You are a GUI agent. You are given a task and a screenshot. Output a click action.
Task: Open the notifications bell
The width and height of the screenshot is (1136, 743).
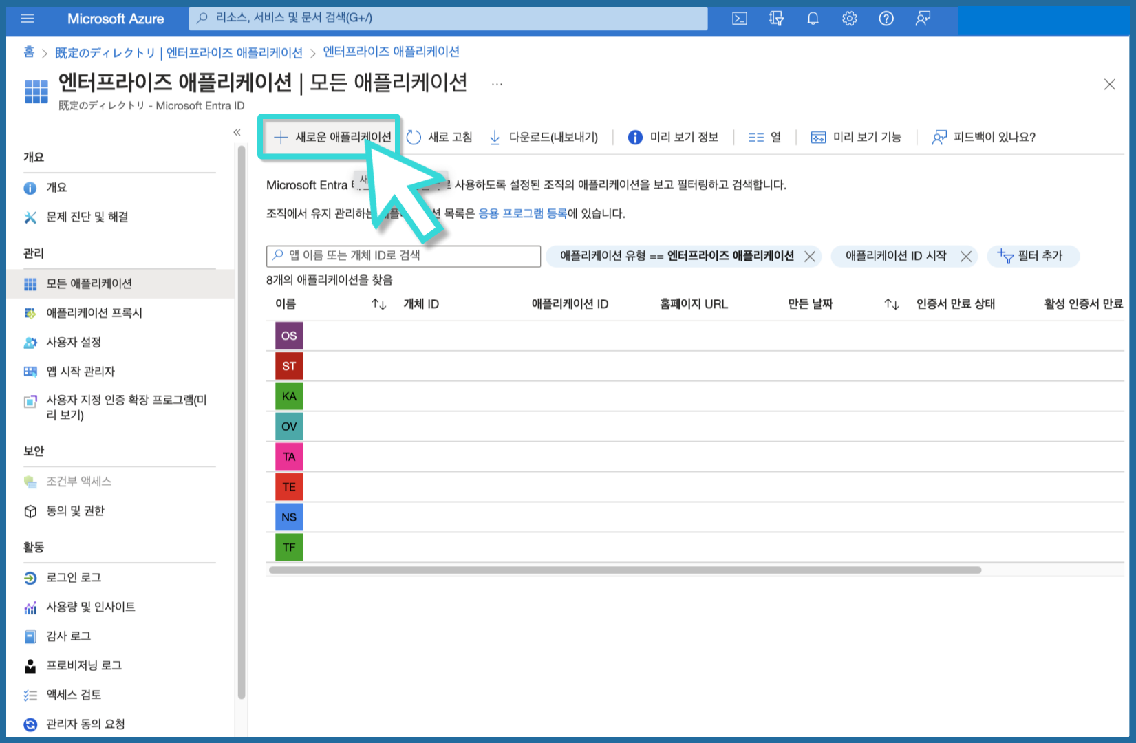813,19
